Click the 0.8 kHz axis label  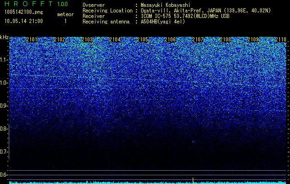[x=3, y=129]
